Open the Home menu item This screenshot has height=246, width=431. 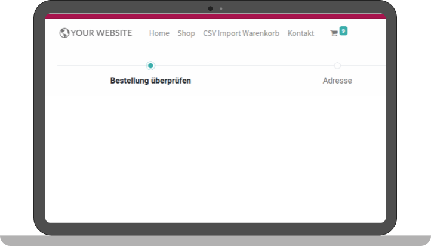pos(159,33)
